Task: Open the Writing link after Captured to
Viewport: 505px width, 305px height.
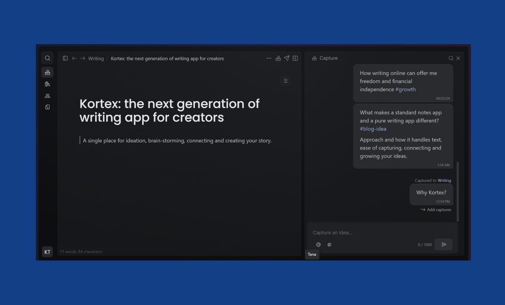Action: 444,181
